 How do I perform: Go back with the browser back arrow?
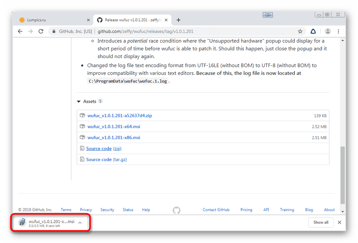(20, 31)
